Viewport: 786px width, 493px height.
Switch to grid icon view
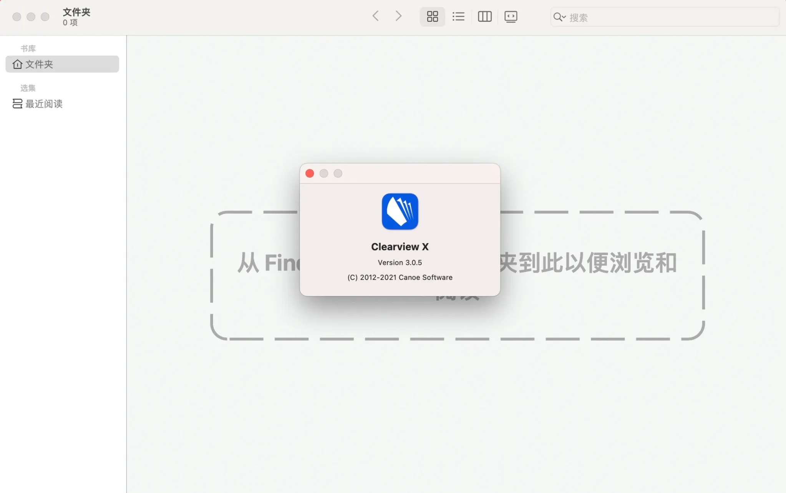coord(432,17)
